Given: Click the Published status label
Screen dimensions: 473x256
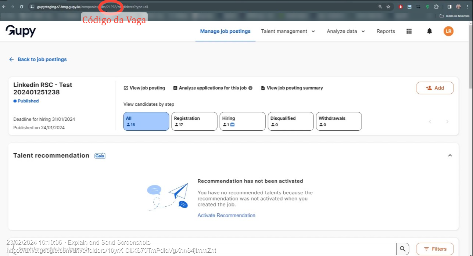Looking at the screenshot, I should click(26, 101).
